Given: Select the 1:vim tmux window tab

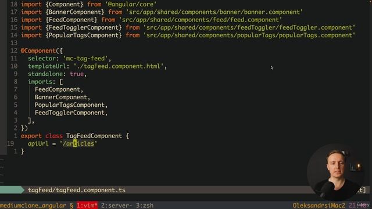Looking at the screenshot, I should [87, 206].
